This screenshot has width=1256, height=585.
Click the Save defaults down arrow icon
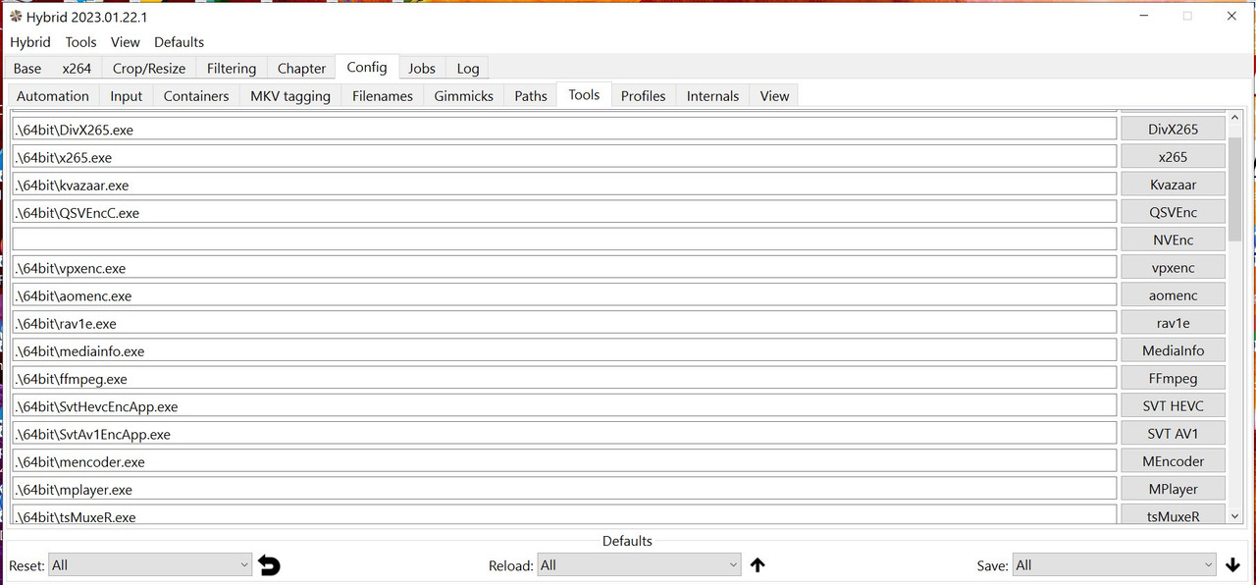tap(1233, 565)
